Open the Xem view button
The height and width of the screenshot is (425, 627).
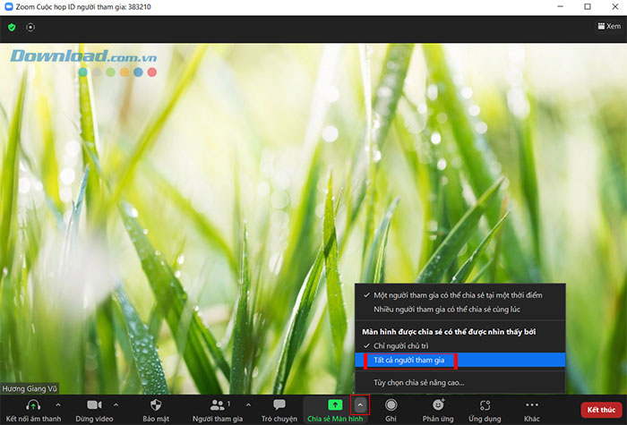pyautogui.click(x=607, y=27)
